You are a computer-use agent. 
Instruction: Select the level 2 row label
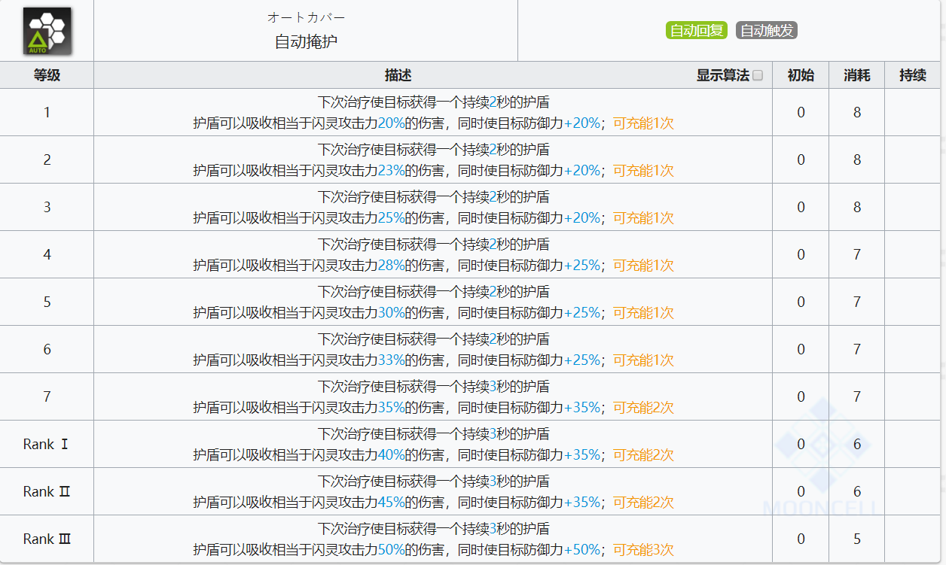coord(47,160)
